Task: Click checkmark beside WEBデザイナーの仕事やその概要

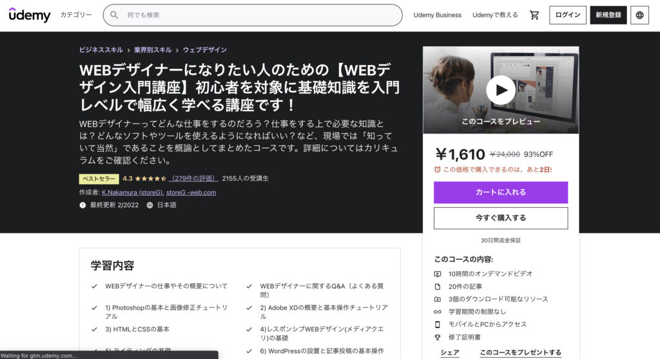Action: tap(94, 286)
